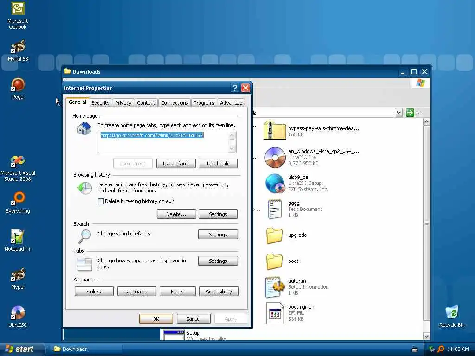This screenshot has height=356, width=475.
Task: Open the Content tab
Action: (x=146, y=103)
